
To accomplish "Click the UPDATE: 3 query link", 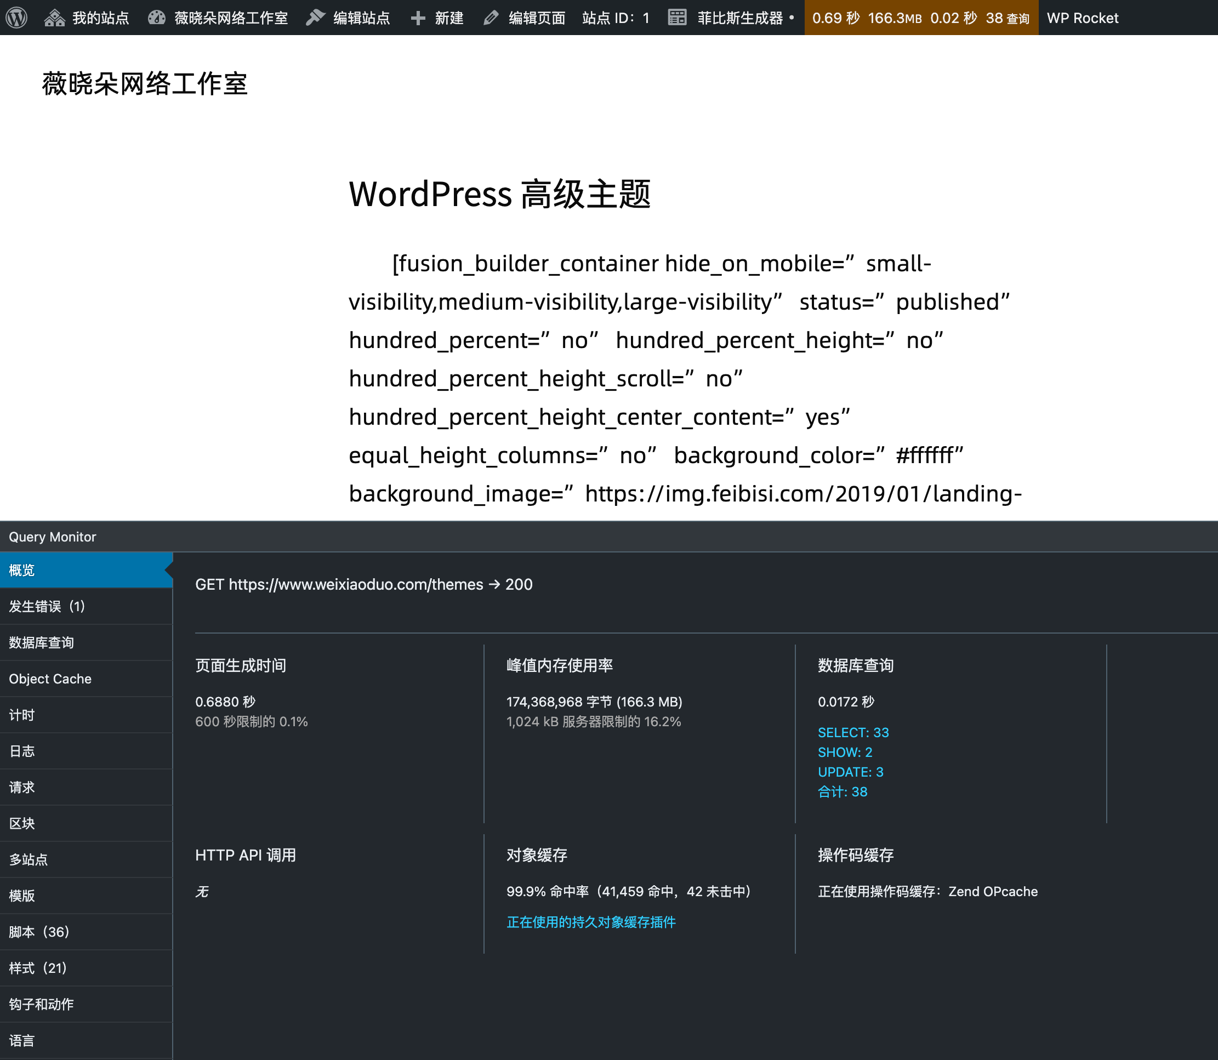I will point(850,772).
